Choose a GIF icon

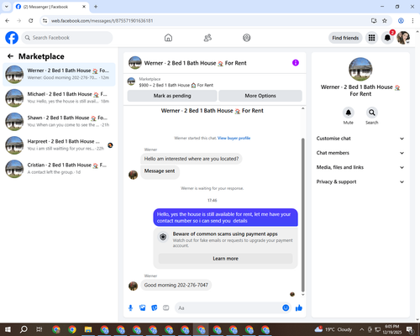click(x=166, y=308)
